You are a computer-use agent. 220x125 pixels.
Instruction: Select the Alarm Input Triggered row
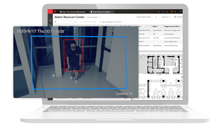pos(160,30)
